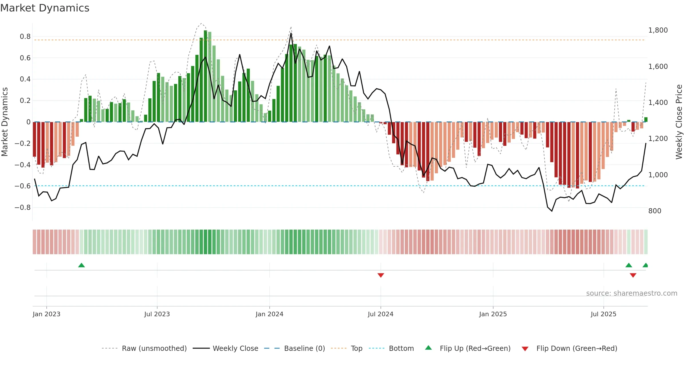The height and width of the screenshot is (386, 687).
Task: Click the Jul 2024 x-axis label
Action: 381,314
